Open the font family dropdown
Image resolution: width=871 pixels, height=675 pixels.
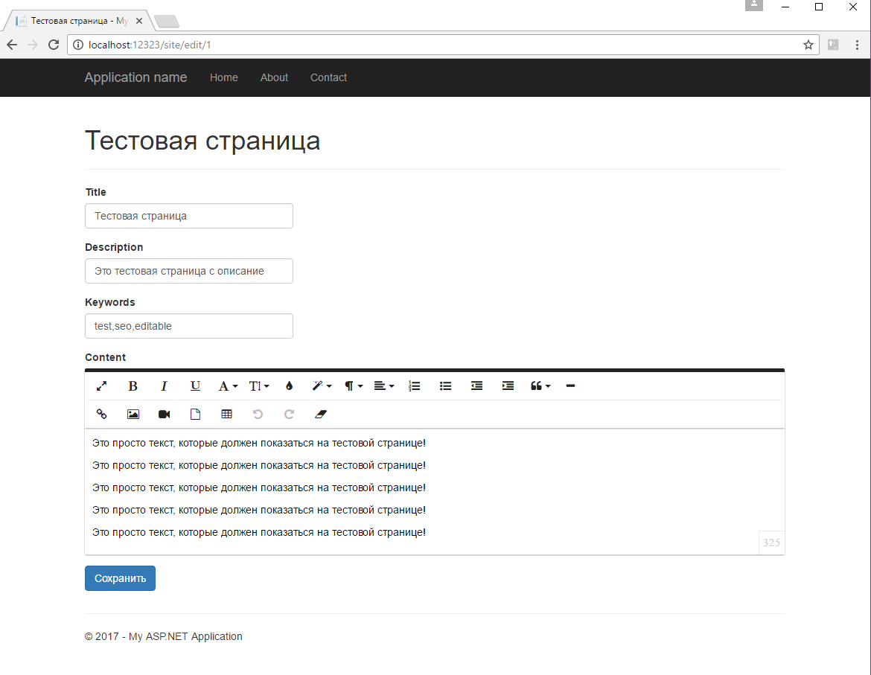(x=228, y=386)
